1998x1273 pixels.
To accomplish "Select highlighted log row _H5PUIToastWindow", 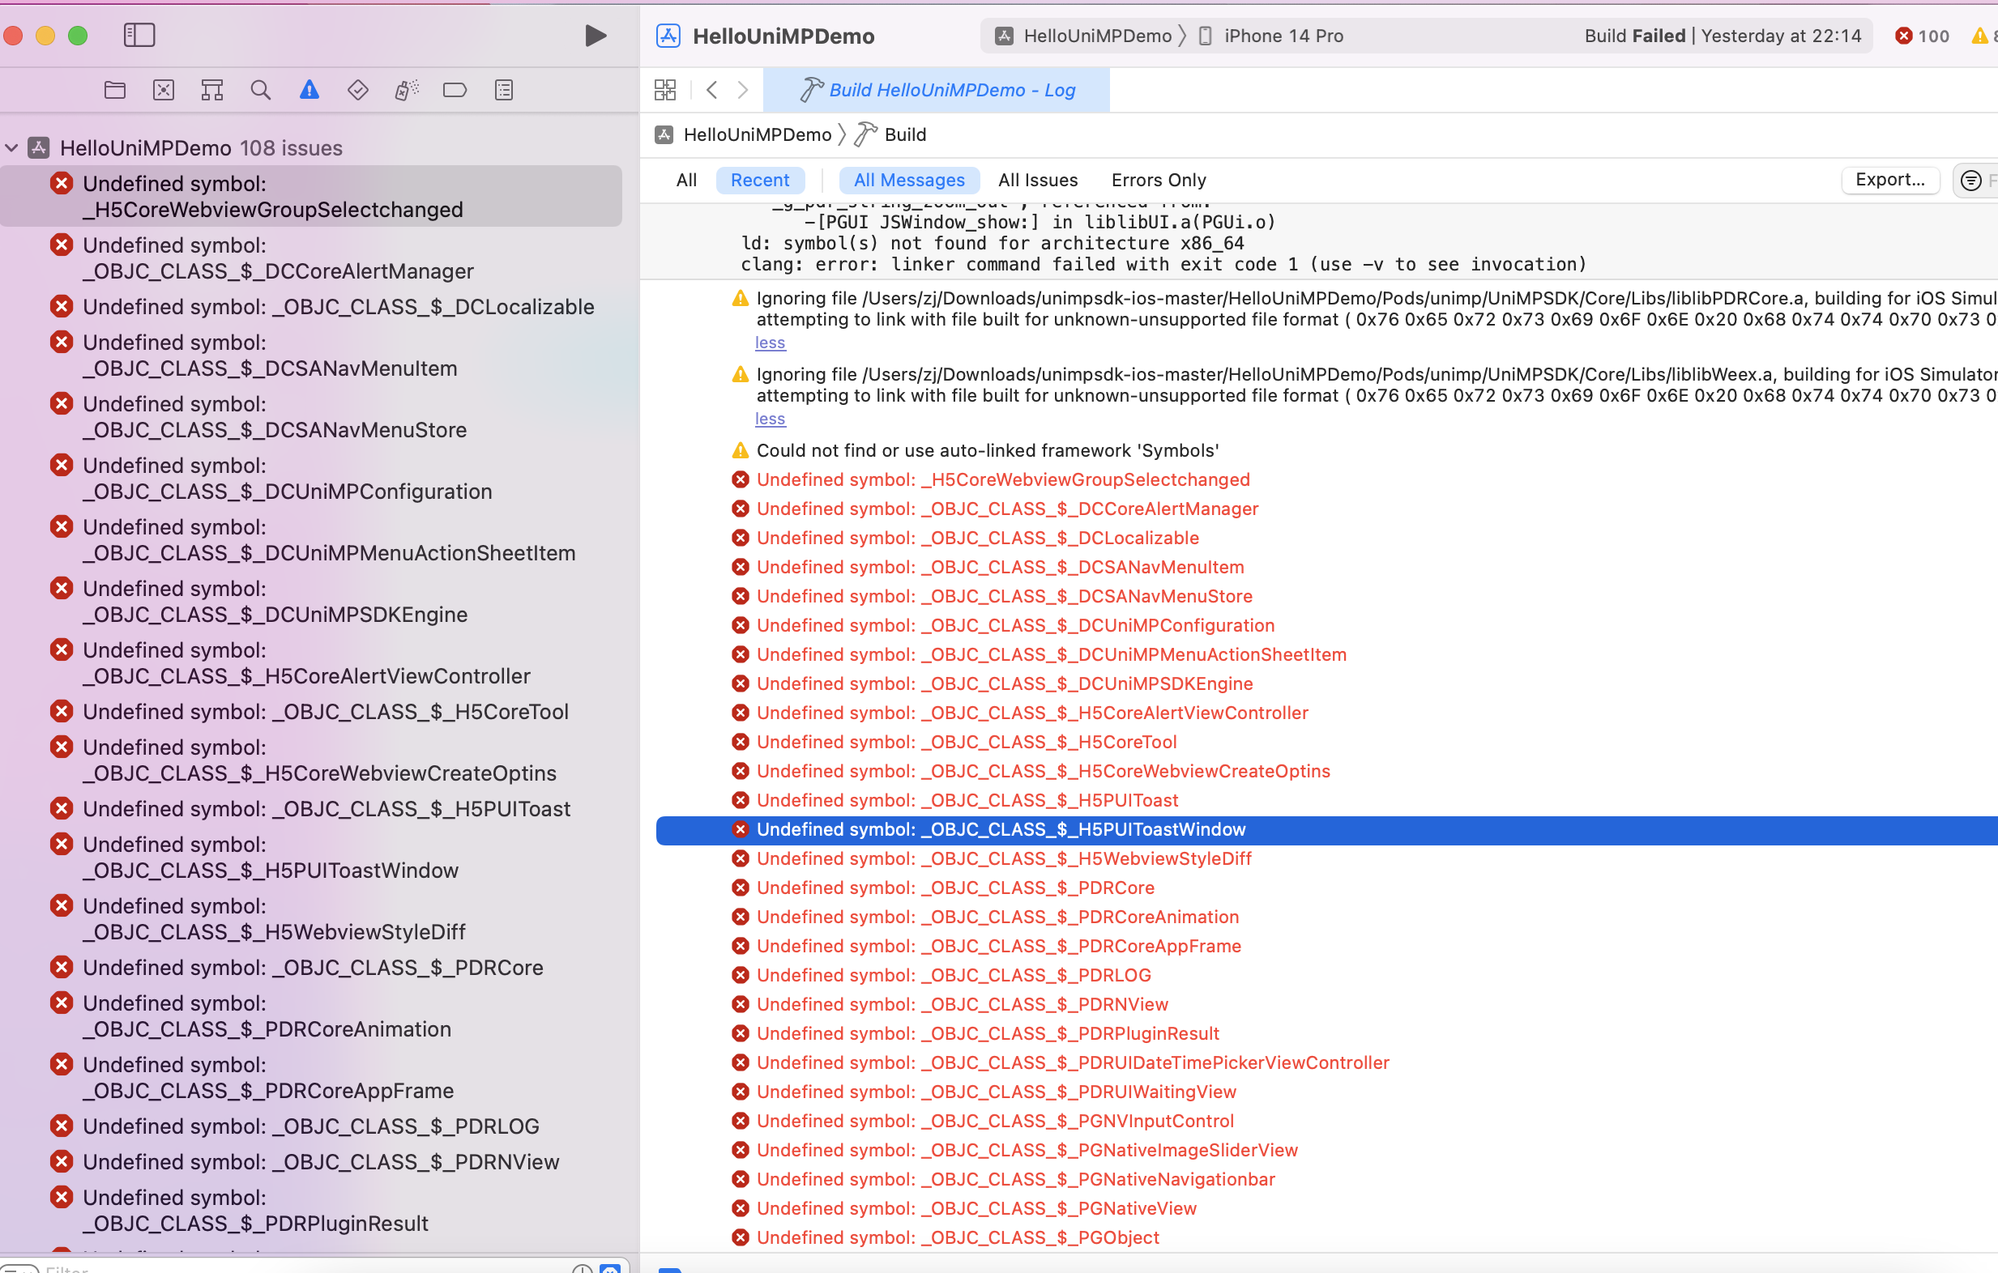I will (1327, 829).
